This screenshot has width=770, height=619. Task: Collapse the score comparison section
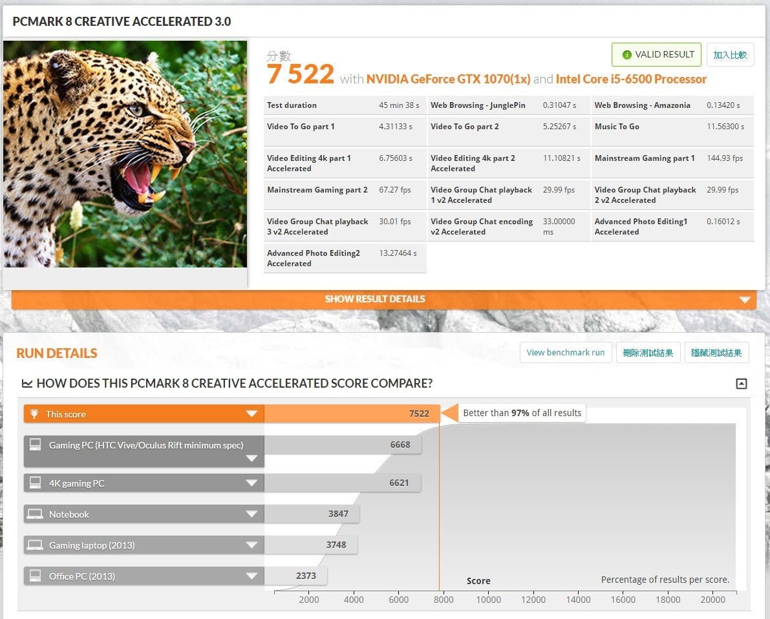(741, 384)
